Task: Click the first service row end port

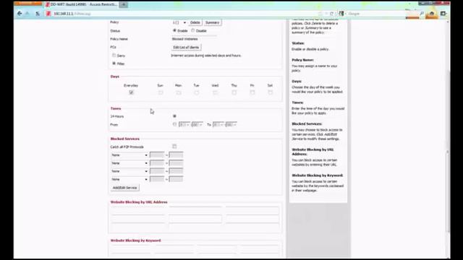Action: 176,155
